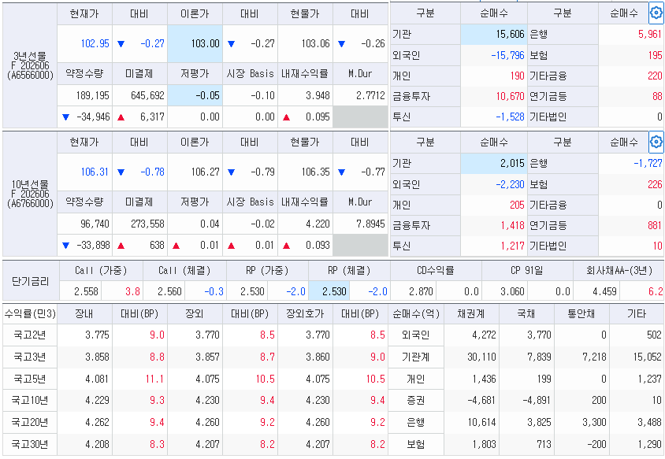The height and width of the screenshot is (459, 665).
Task: Click M.Dur value 7.8945
Action: 370,224
